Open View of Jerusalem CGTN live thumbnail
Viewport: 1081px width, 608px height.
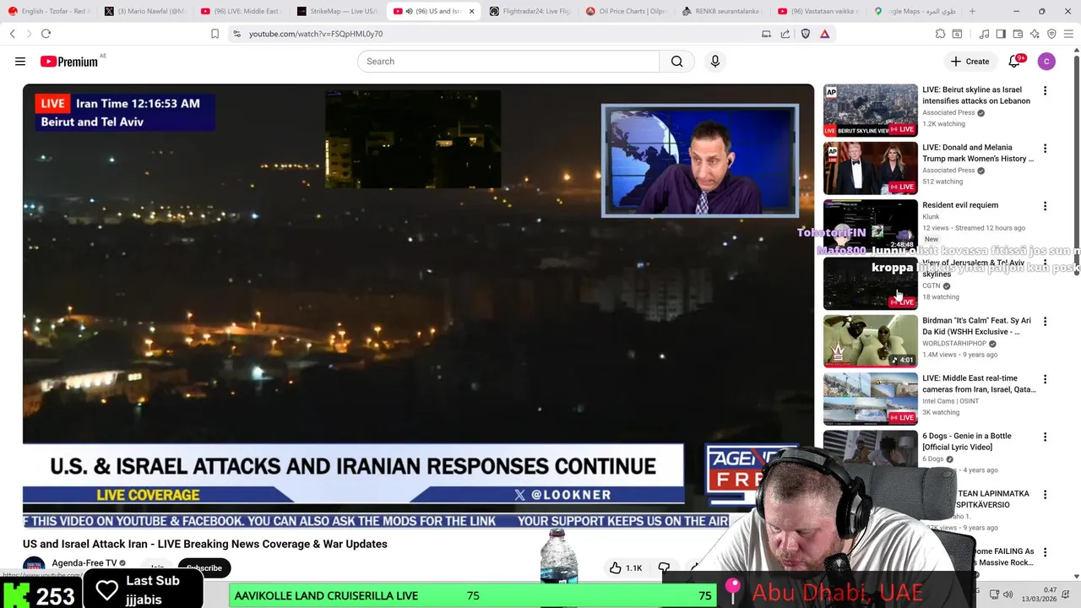point(870,284)
